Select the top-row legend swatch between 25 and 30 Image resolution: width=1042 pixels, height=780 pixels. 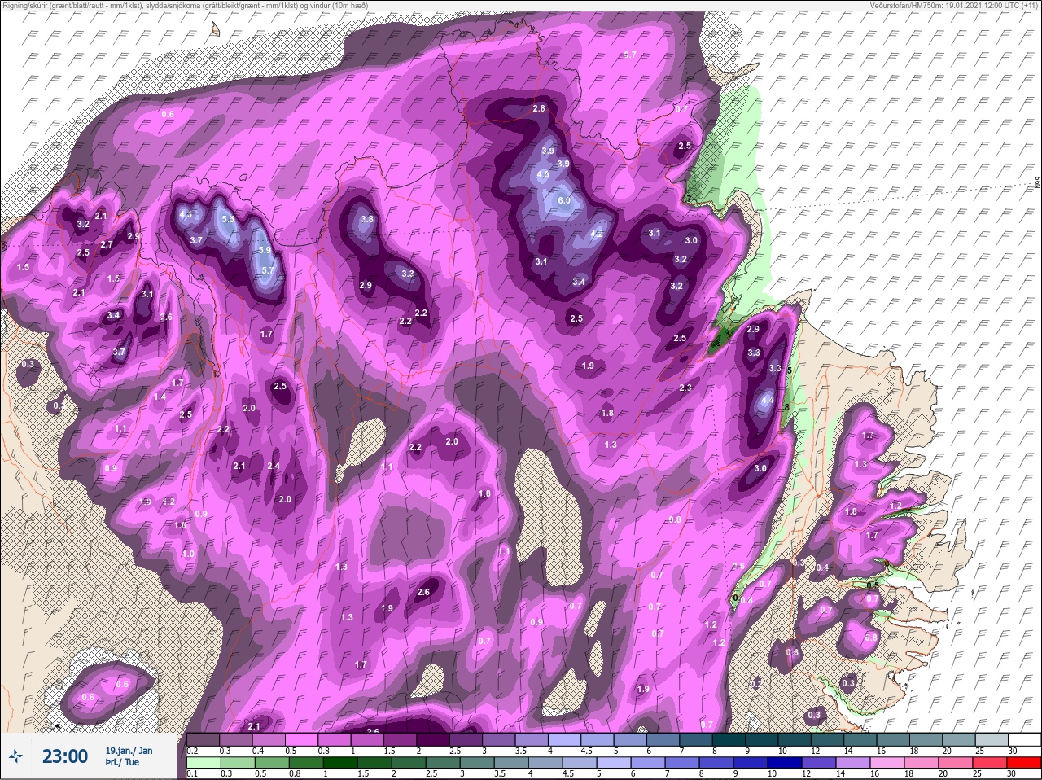(993, 739)
